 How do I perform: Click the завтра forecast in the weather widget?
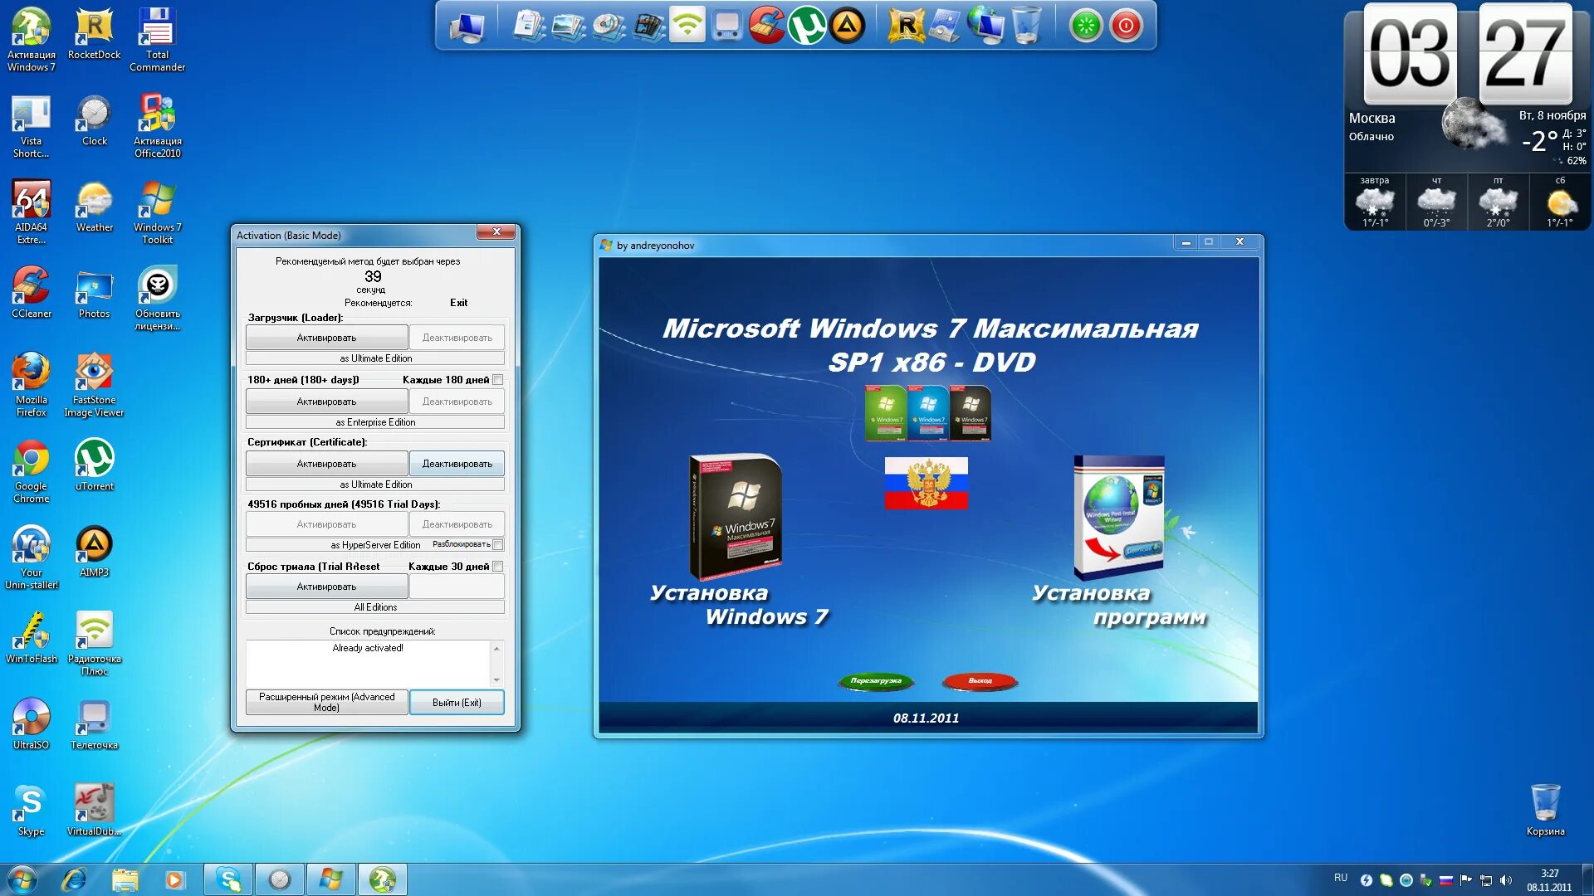coord(1375,202)
